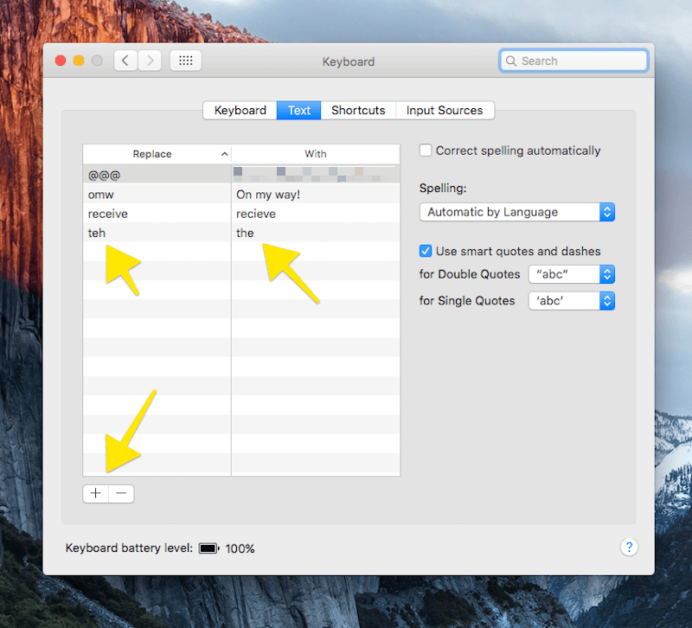Viewport: 692px width, 628px height.
Task: Click the back navigation arrow
Action: click(x=125, y=61)
